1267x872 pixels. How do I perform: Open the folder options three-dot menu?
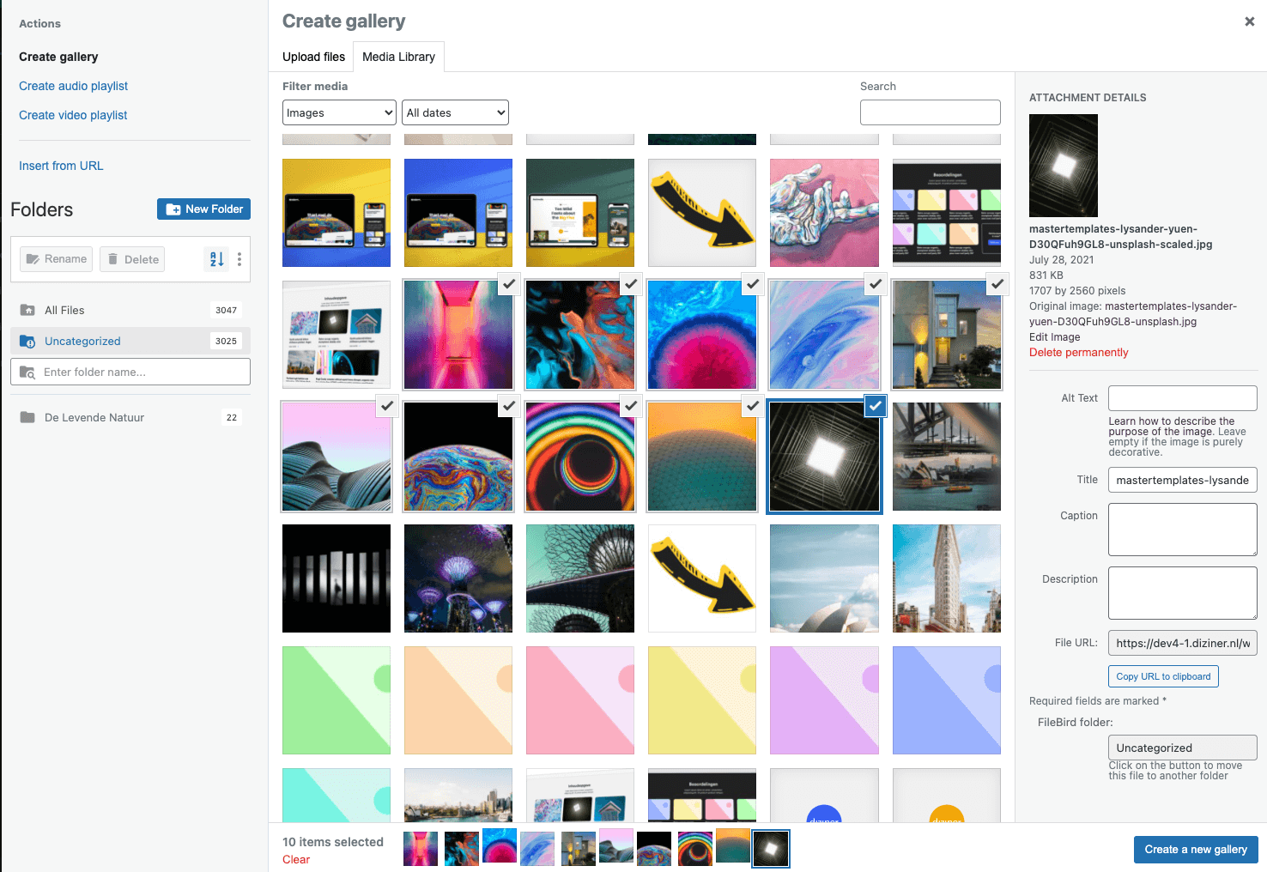239,259
